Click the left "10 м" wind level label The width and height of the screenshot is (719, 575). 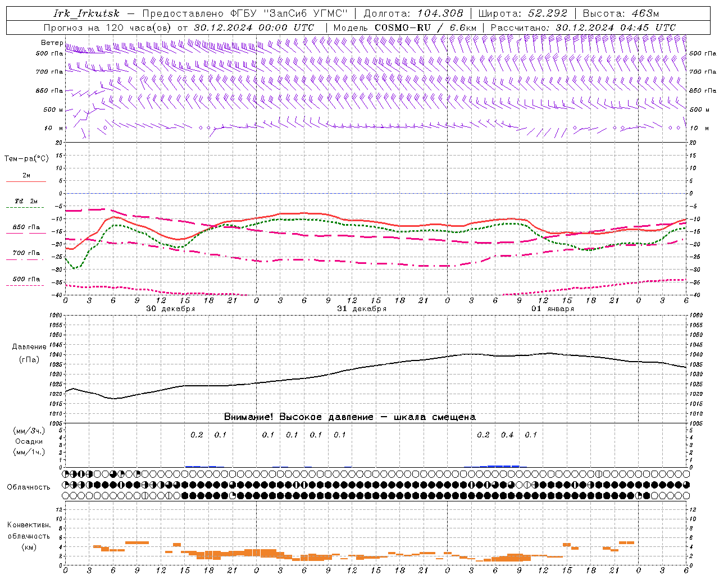54,128
